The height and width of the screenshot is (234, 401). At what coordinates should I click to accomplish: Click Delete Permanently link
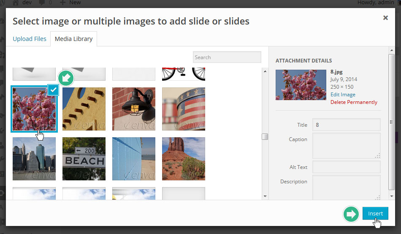point(354,102)
